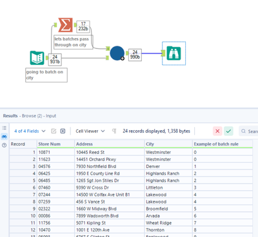
Task: Select City cell 'Wheat Ridge'
Action: (x=168, y=223)
